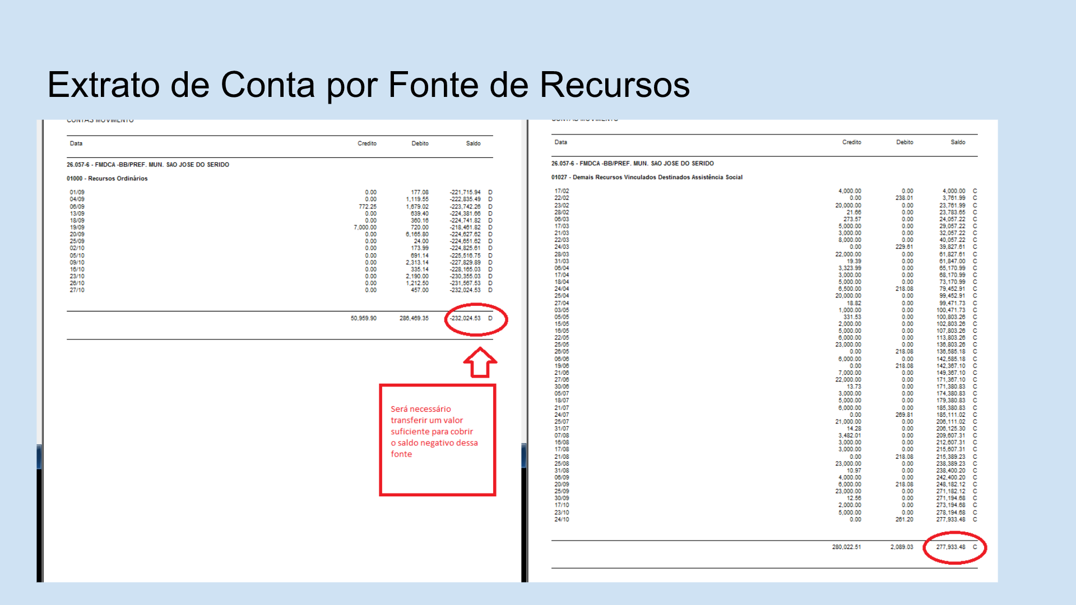Click the debit value '229.61'

(904, 247)
